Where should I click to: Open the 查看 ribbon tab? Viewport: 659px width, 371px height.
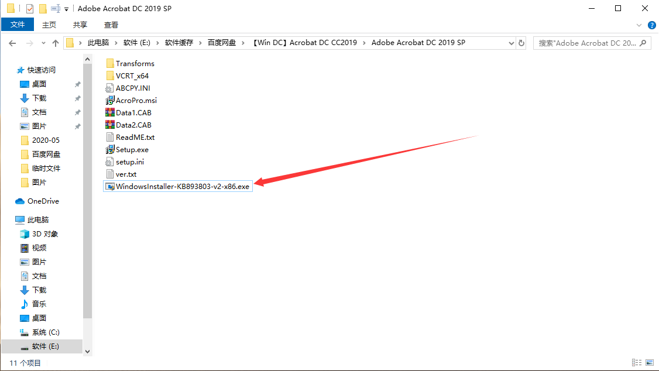(x=111, y=25)
